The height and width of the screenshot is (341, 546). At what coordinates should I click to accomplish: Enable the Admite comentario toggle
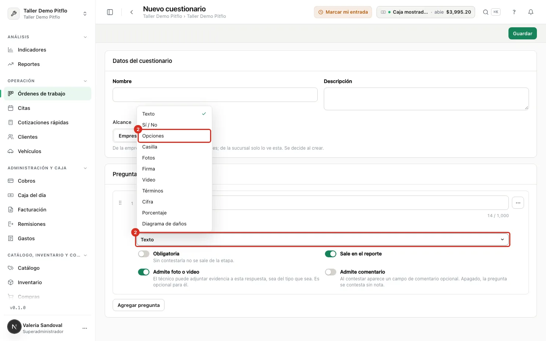point(331,272)
